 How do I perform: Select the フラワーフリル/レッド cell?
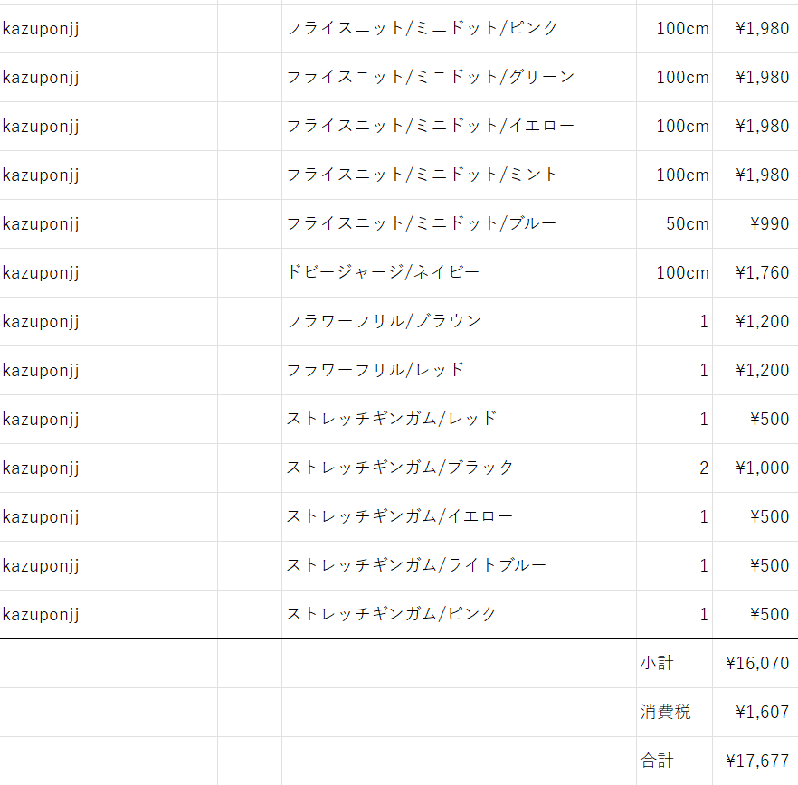pyautogui.click(x=459, y=371)
